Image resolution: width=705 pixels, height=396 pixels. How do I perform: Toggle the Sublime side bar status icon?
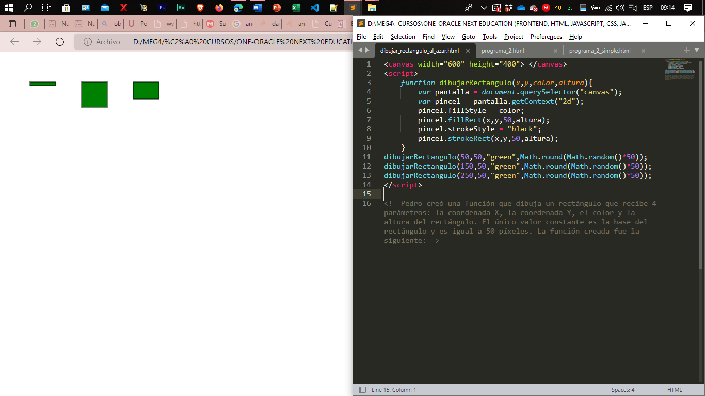[362, 390]
